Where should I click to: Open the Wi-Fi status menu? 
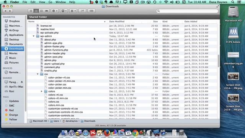coord(166,2)
